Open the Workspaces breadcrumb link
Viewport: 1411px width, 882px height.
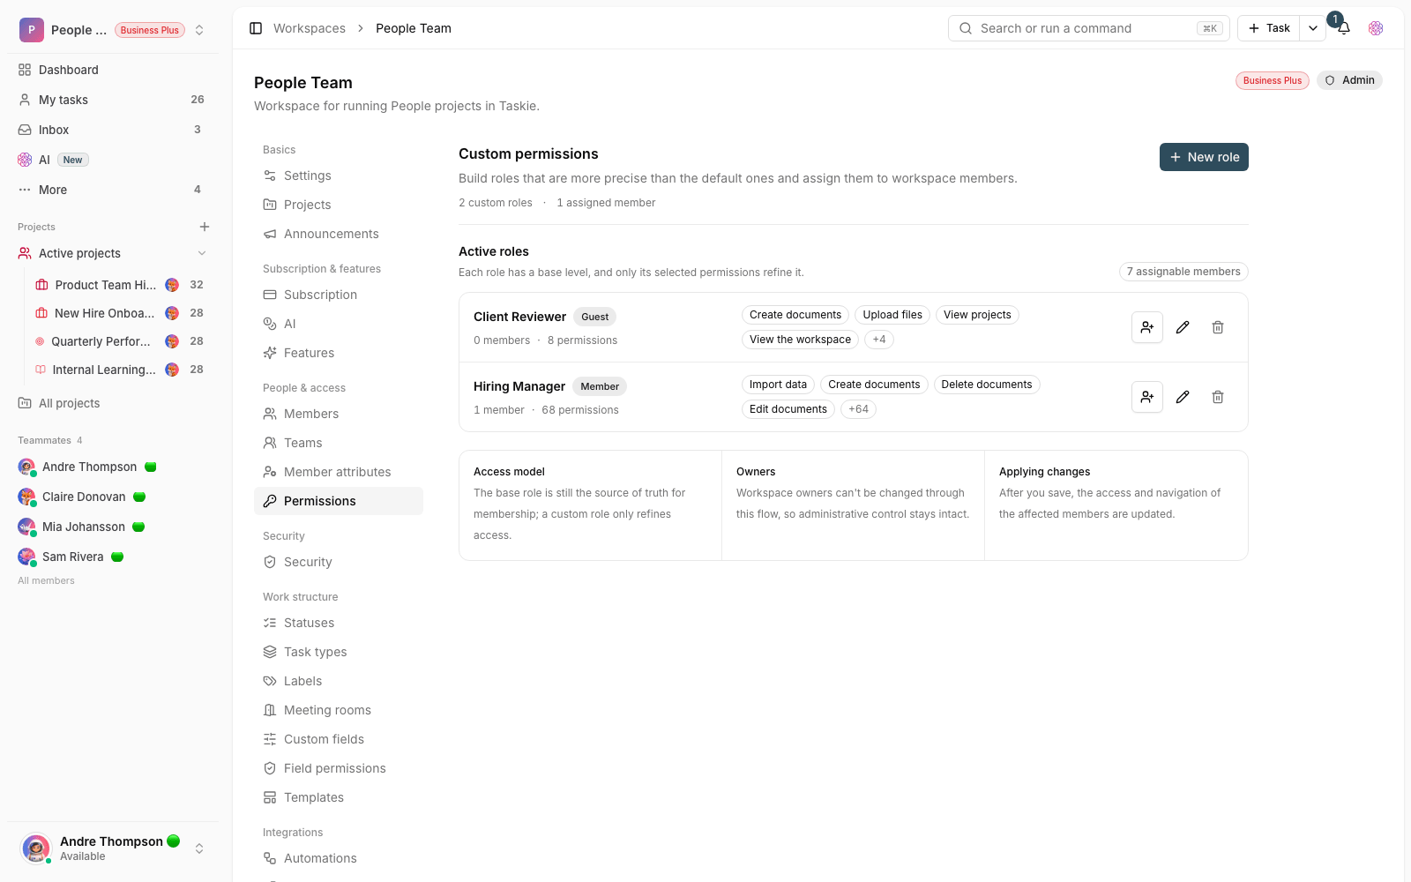tap(310, 28)
